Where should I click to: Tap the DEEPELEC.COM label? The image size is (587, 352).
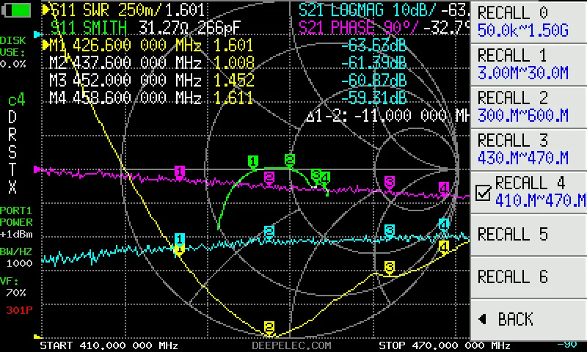click(x=291, y=345)
